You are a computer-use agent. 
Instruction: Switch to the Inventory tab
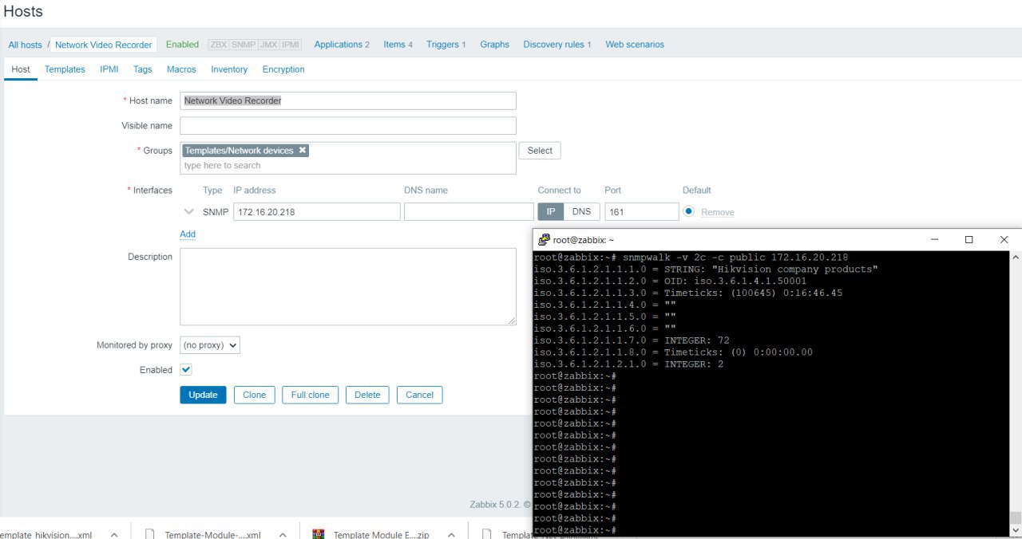tap(229, 69)
